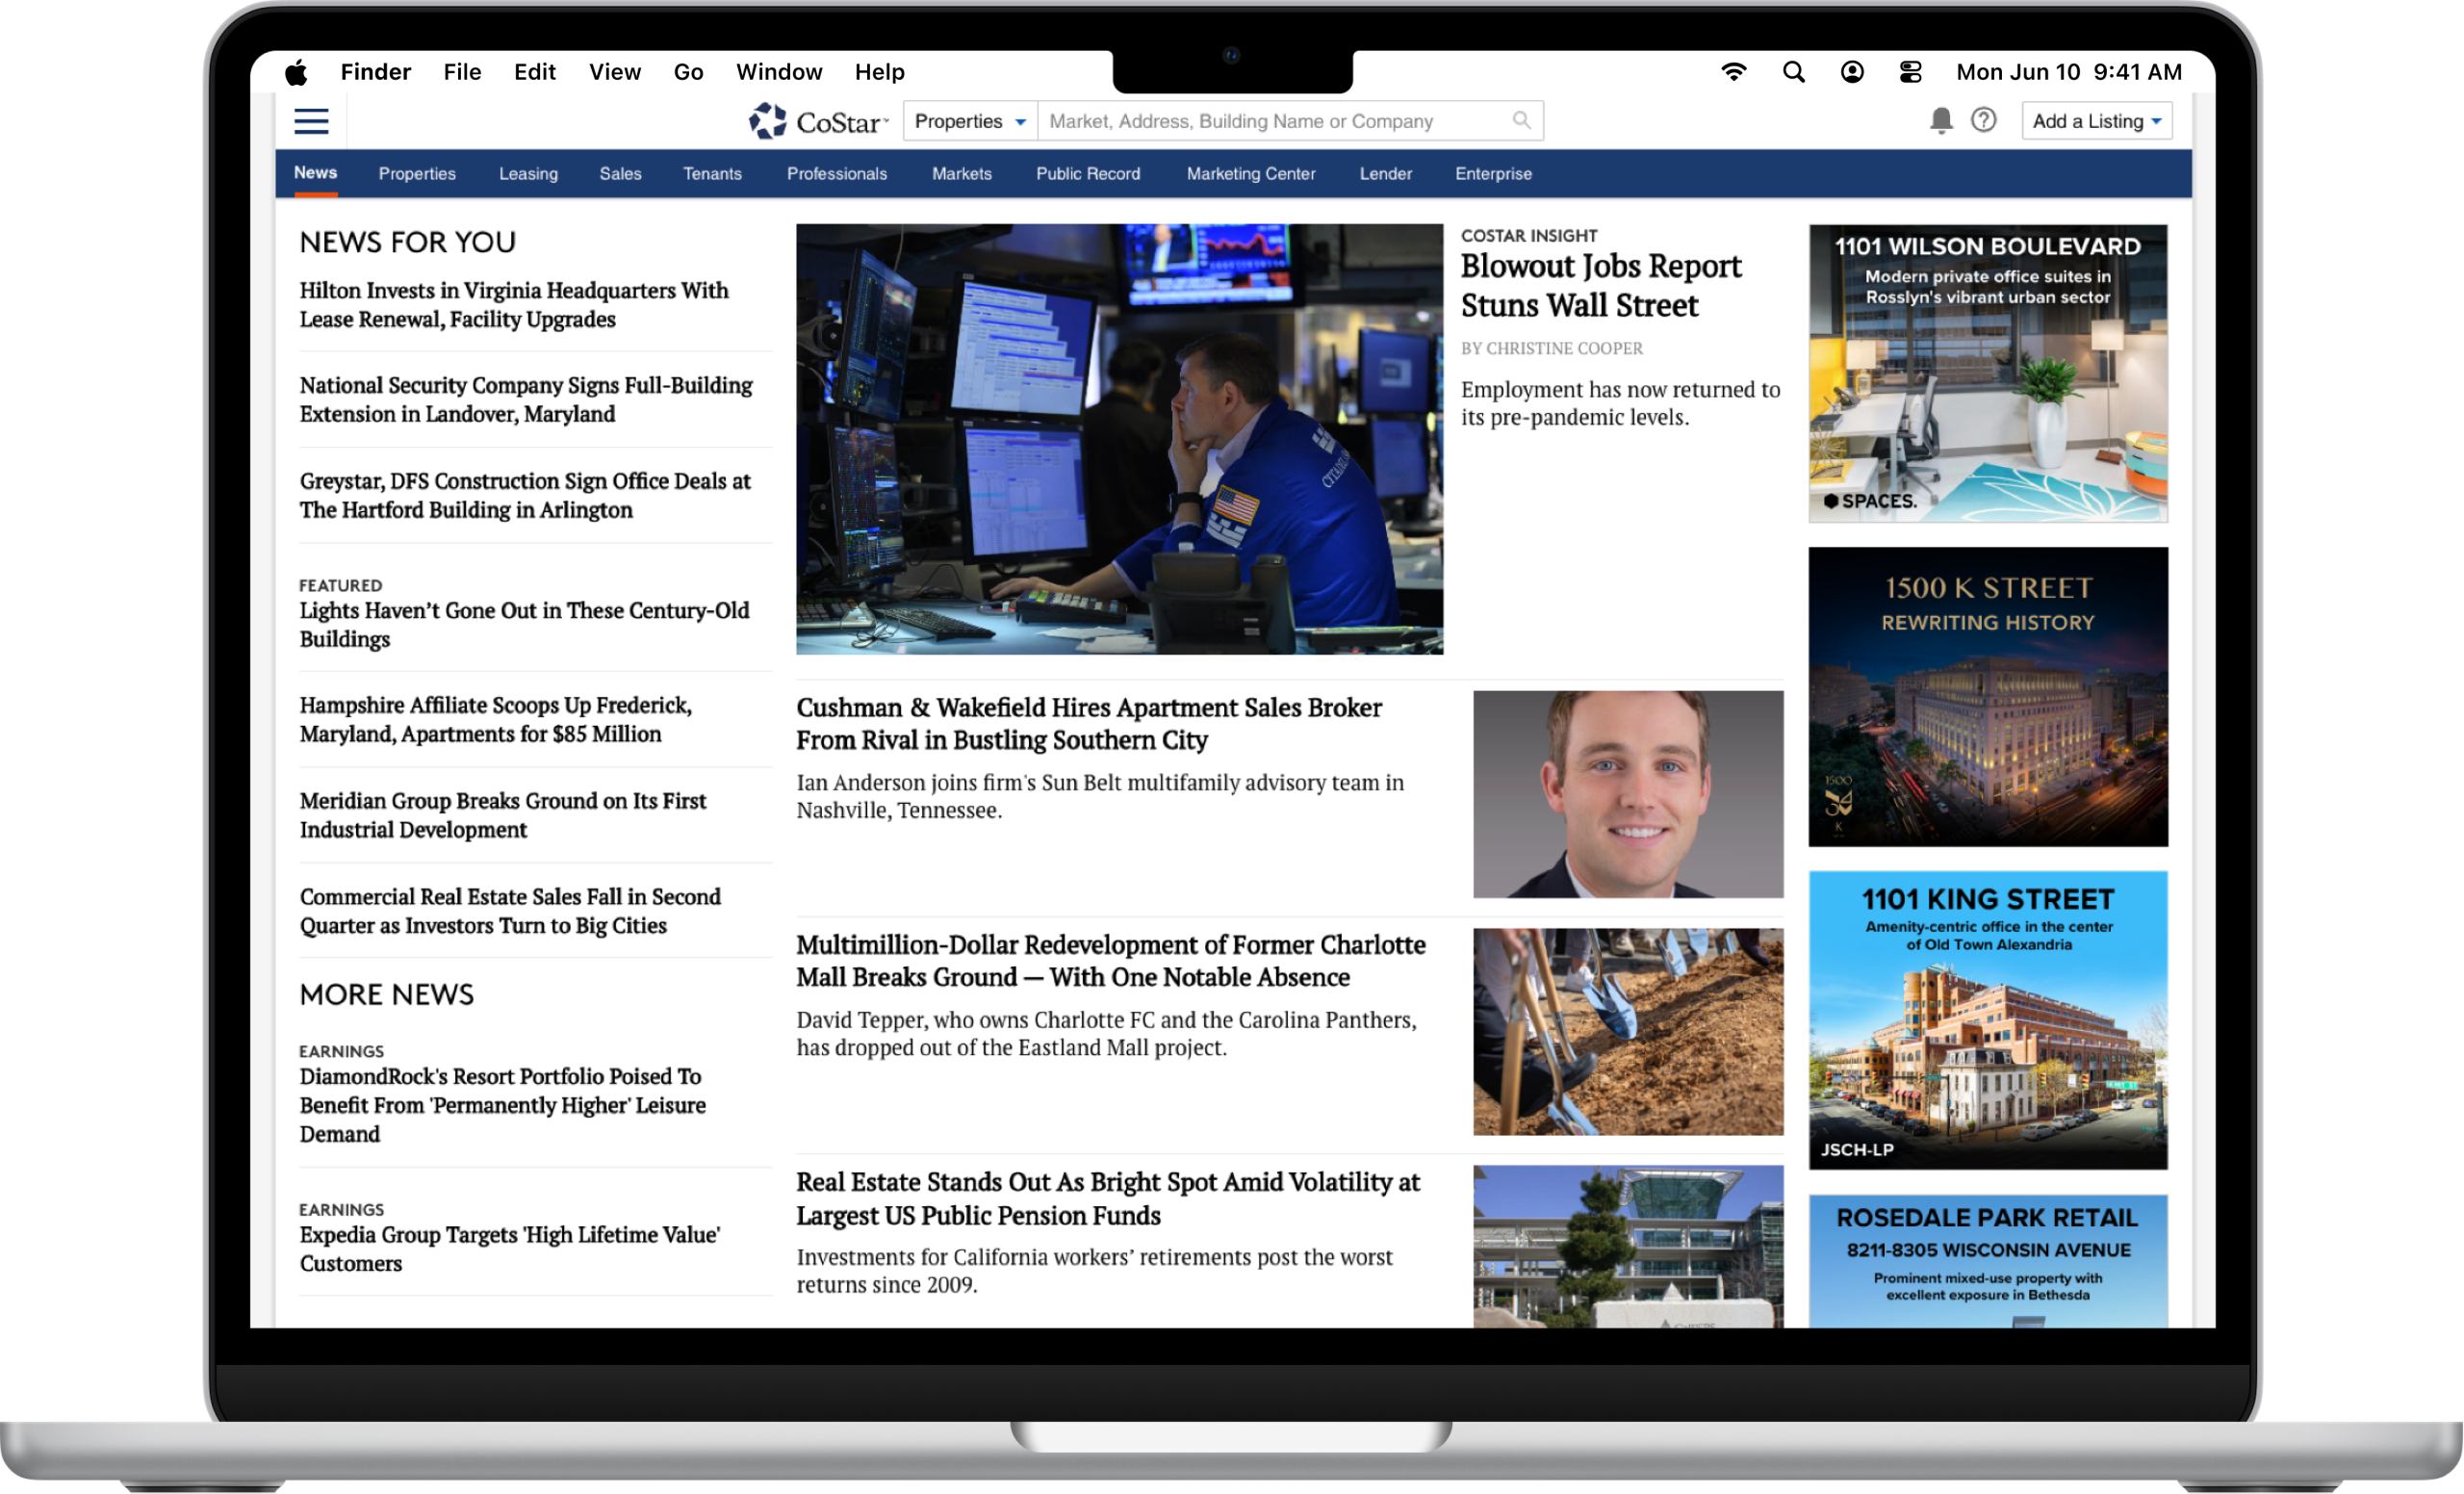The image size is (2464, 1494).
Task: Click the market address search input field
Action: [1270, 121]
